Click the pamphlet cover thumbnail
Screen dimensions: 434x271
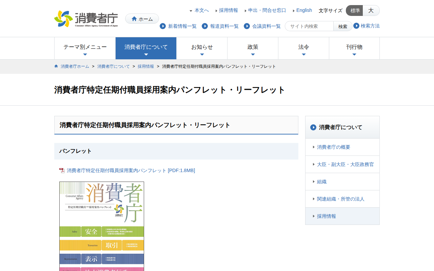102,226
